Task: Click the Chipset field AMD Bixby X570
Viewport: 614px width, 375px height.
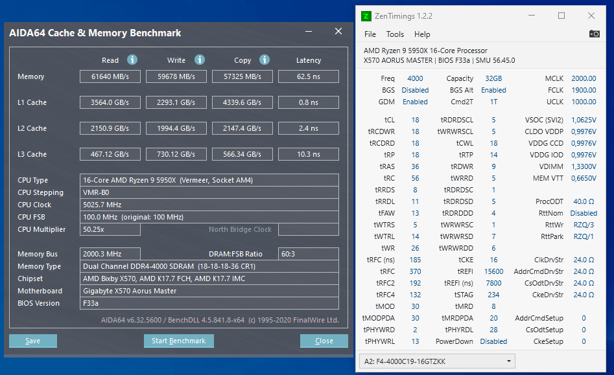Action: (x=209, y=278)
